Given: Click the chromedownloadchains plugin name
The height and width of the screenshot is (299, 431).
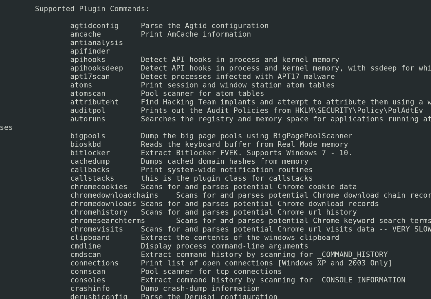Looking at the screenshot, I should [x=114, y=195].
